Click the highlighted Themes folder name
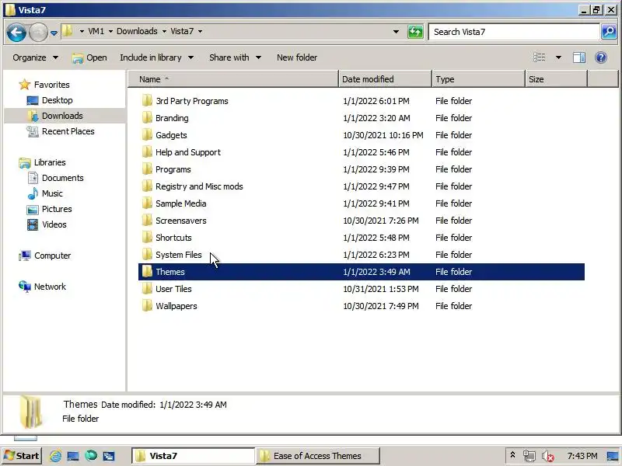This screenshot has width=622, height=466. tap(169, 272)
